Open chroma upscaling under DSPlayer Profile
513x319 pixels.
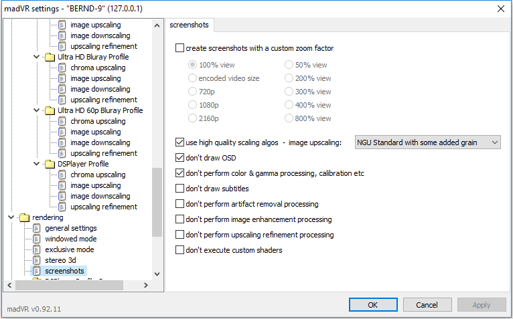(98, 175)
